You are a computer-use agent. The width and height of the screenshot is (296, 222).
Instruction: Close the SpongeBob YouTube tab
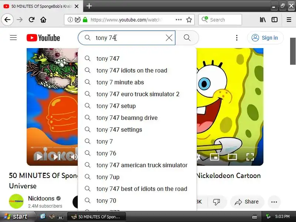point(77,6)
